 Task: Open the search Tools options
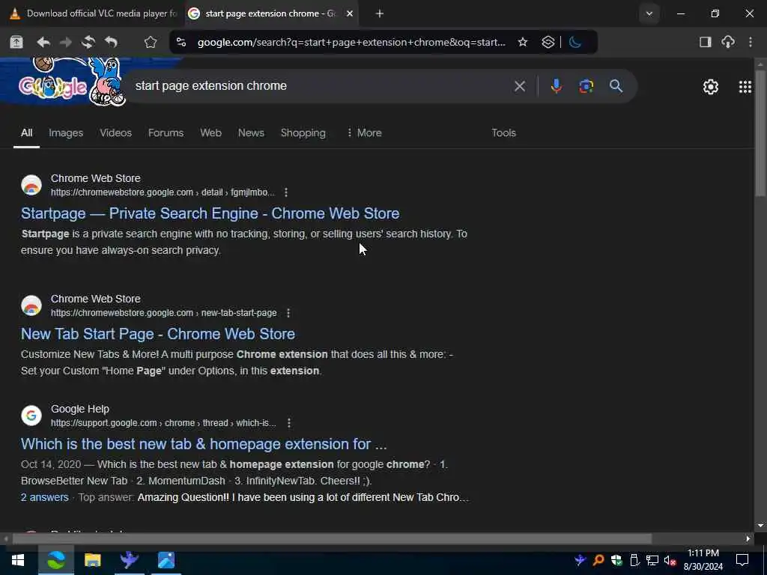504,133
